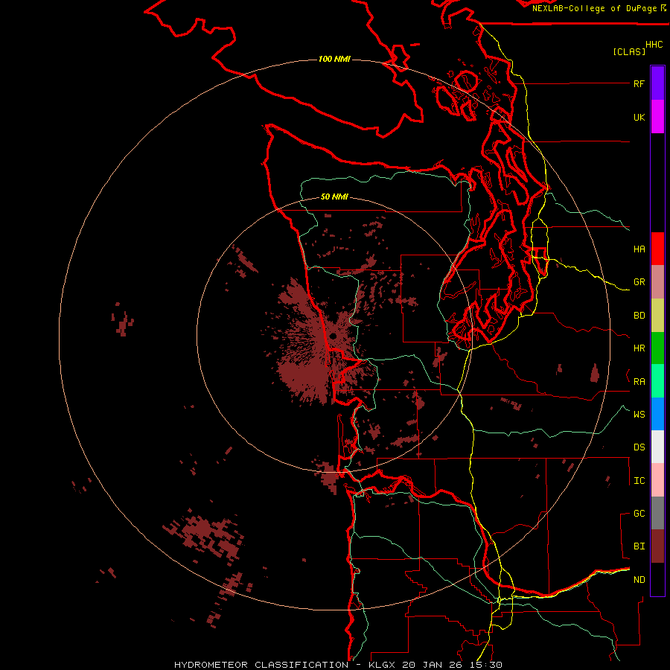The image size is (670, 670).
Task: Click the 'HHC' product code text
Action: pos(654,45)
